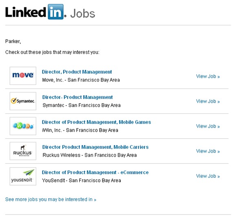The width and height of the screenshot is (235, 217).
Task: Open the YouSendIt paper plane logo
Action: pos(23,176)
